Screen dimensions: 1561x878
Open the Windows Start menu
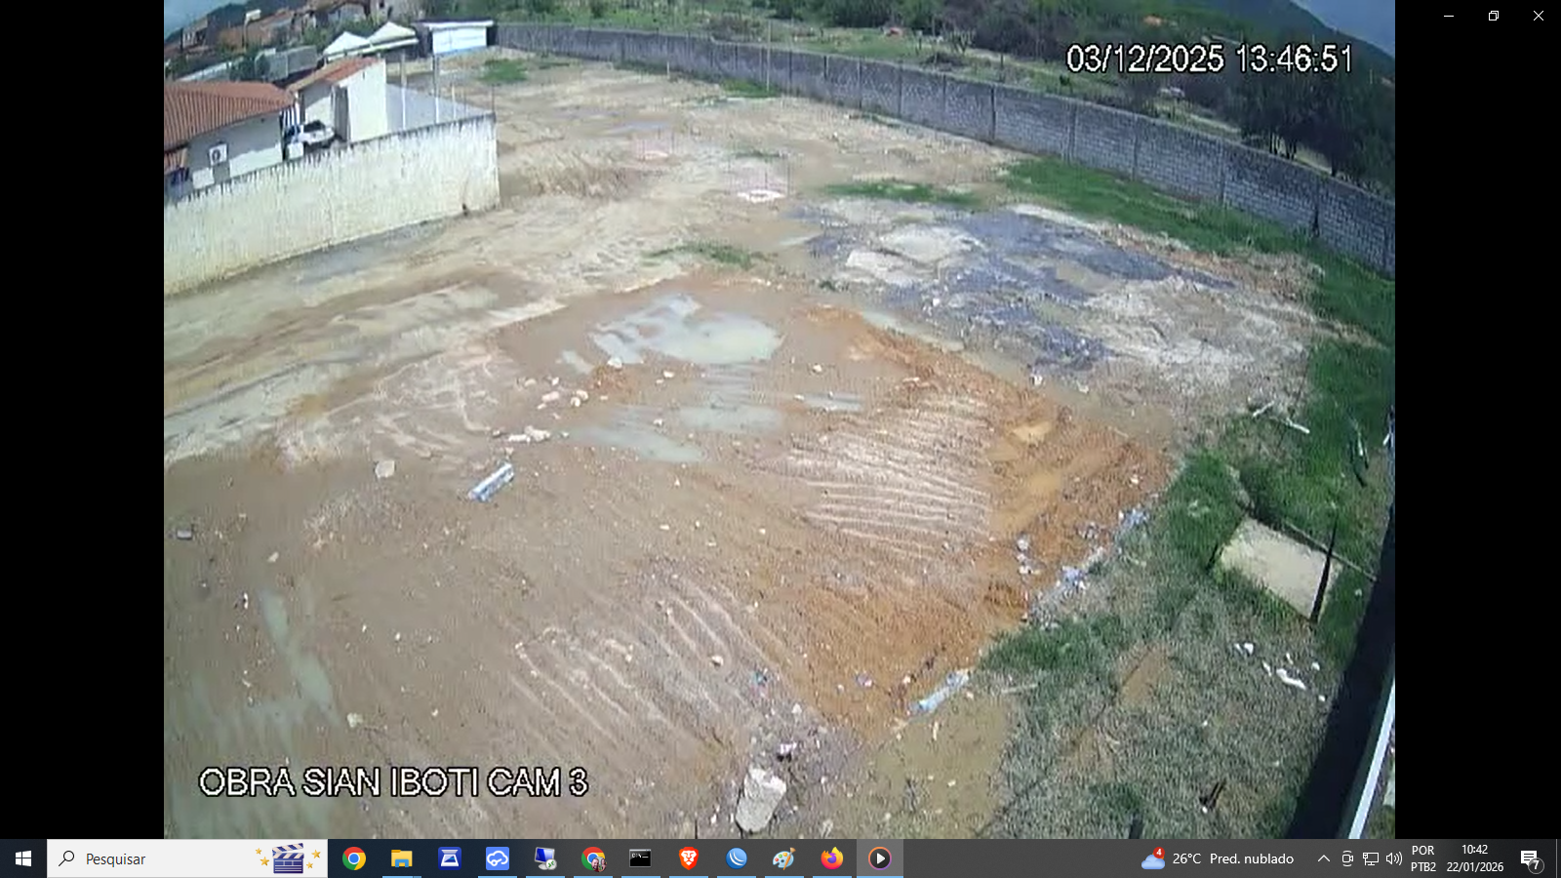tap(23, 858)
